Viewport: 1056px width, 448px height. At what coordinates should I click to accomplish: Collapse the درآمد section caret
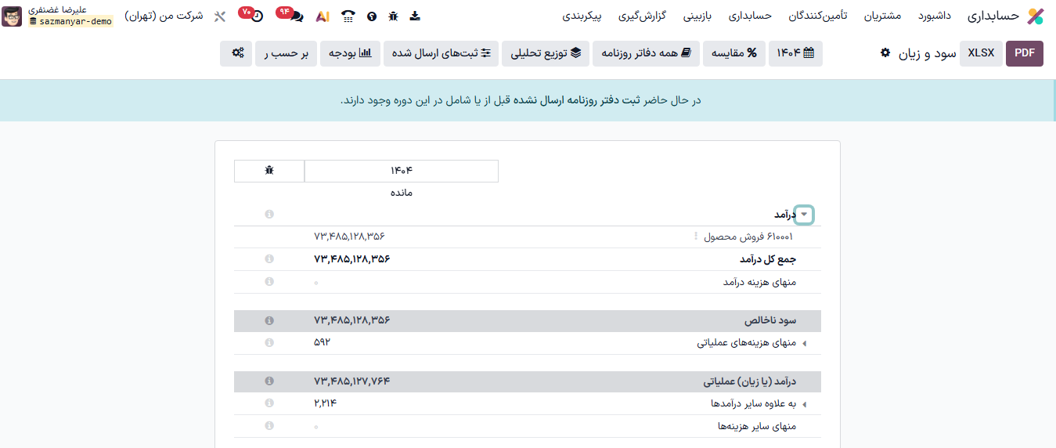804,215
